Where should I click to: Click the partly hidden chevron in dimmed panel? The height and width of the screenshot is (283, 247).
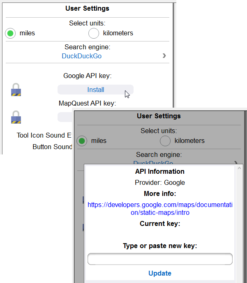235,163
